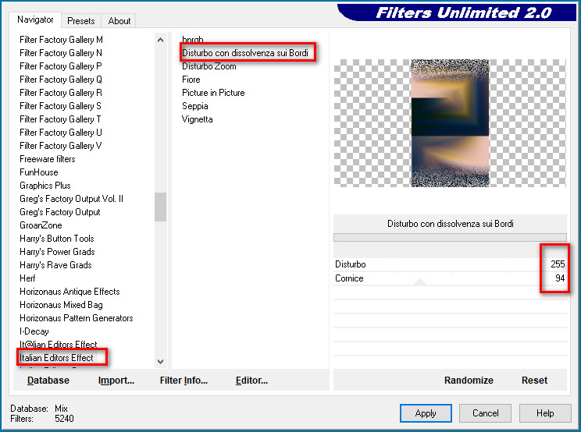
Task: Launch the Editor... button
Action: [x=251, y=381]
